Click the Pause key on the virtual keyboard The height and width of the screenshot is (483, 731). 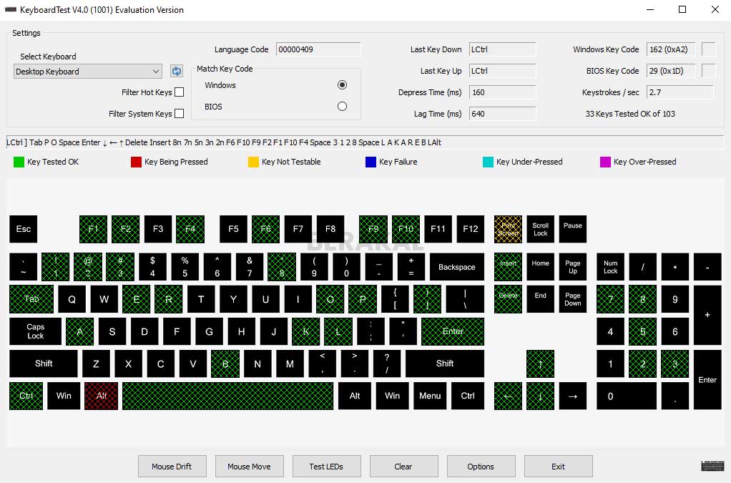pos(573,229)
